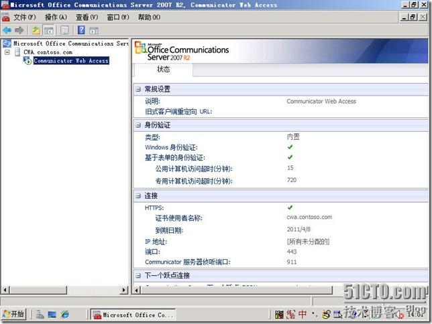432x324 pixels.
Task: Click the 2011/4/8 expiration date value
Action: tap(299, 230)
